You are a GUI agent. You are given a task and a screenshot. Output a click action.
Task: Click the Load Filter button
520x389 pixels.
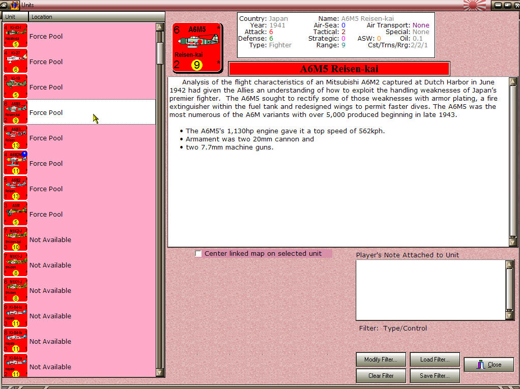tap(435, 360)
